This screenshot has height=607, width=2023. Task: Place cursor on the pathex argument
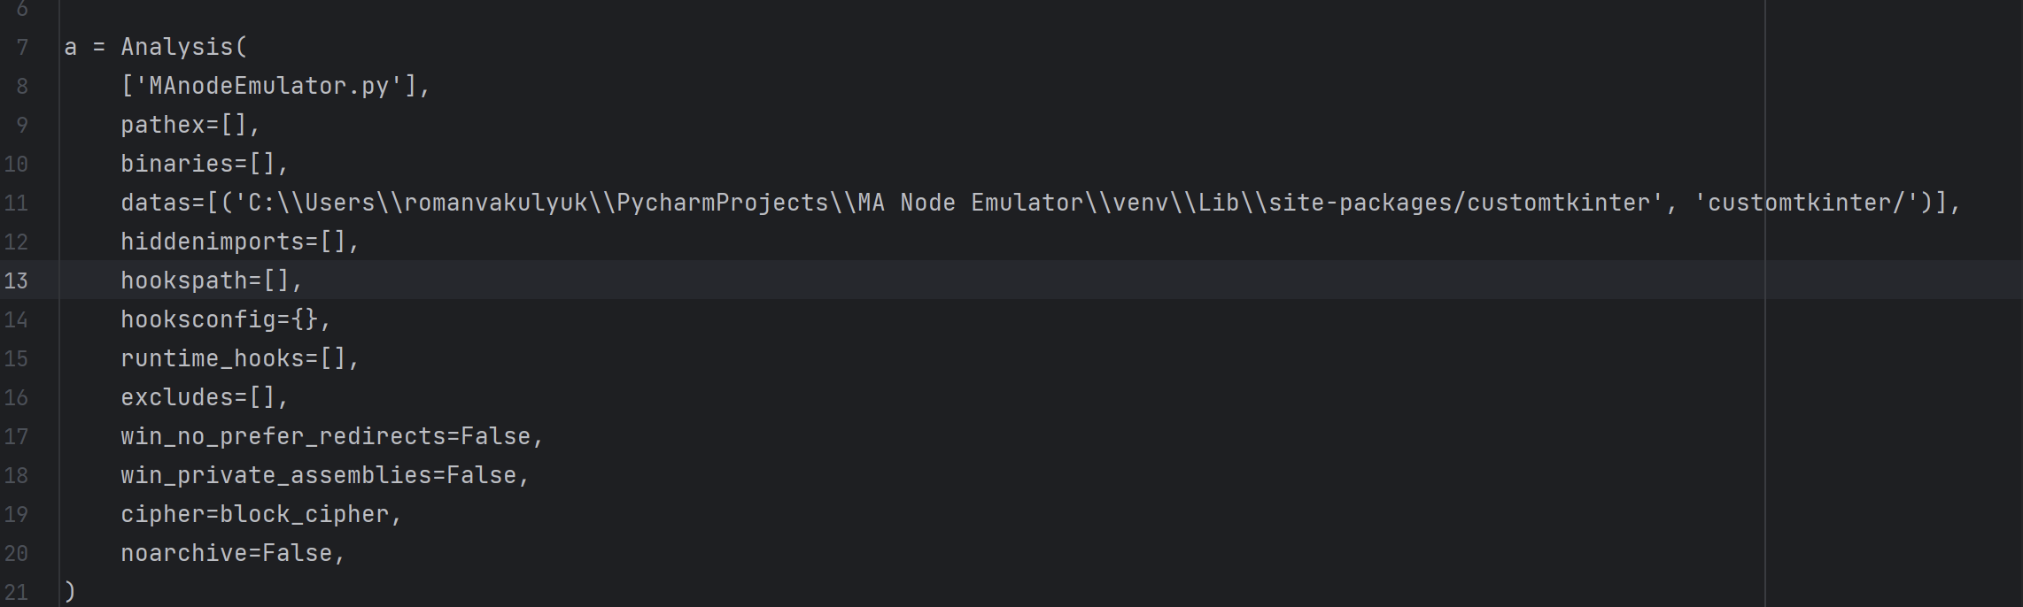pos(163,125)
